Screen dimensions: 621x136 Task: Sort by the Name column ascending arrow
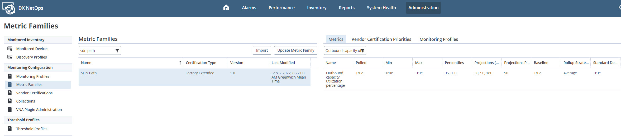[180, 63]
